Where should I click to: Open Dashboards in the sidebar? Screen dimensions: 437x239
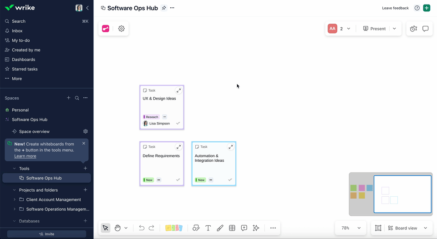click(x=23, y=60)
